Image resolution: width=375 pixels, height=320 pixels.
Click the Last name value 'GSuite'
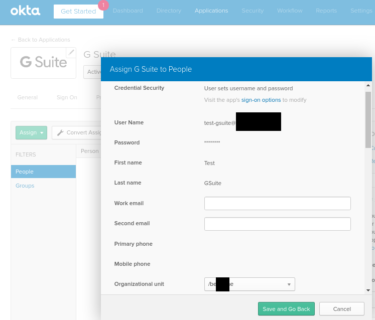[x=213, y=183]
